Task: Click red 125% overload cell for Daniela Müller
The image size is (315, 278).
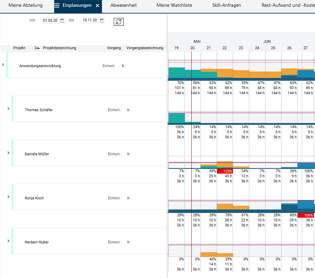Action: coord(225,171)
